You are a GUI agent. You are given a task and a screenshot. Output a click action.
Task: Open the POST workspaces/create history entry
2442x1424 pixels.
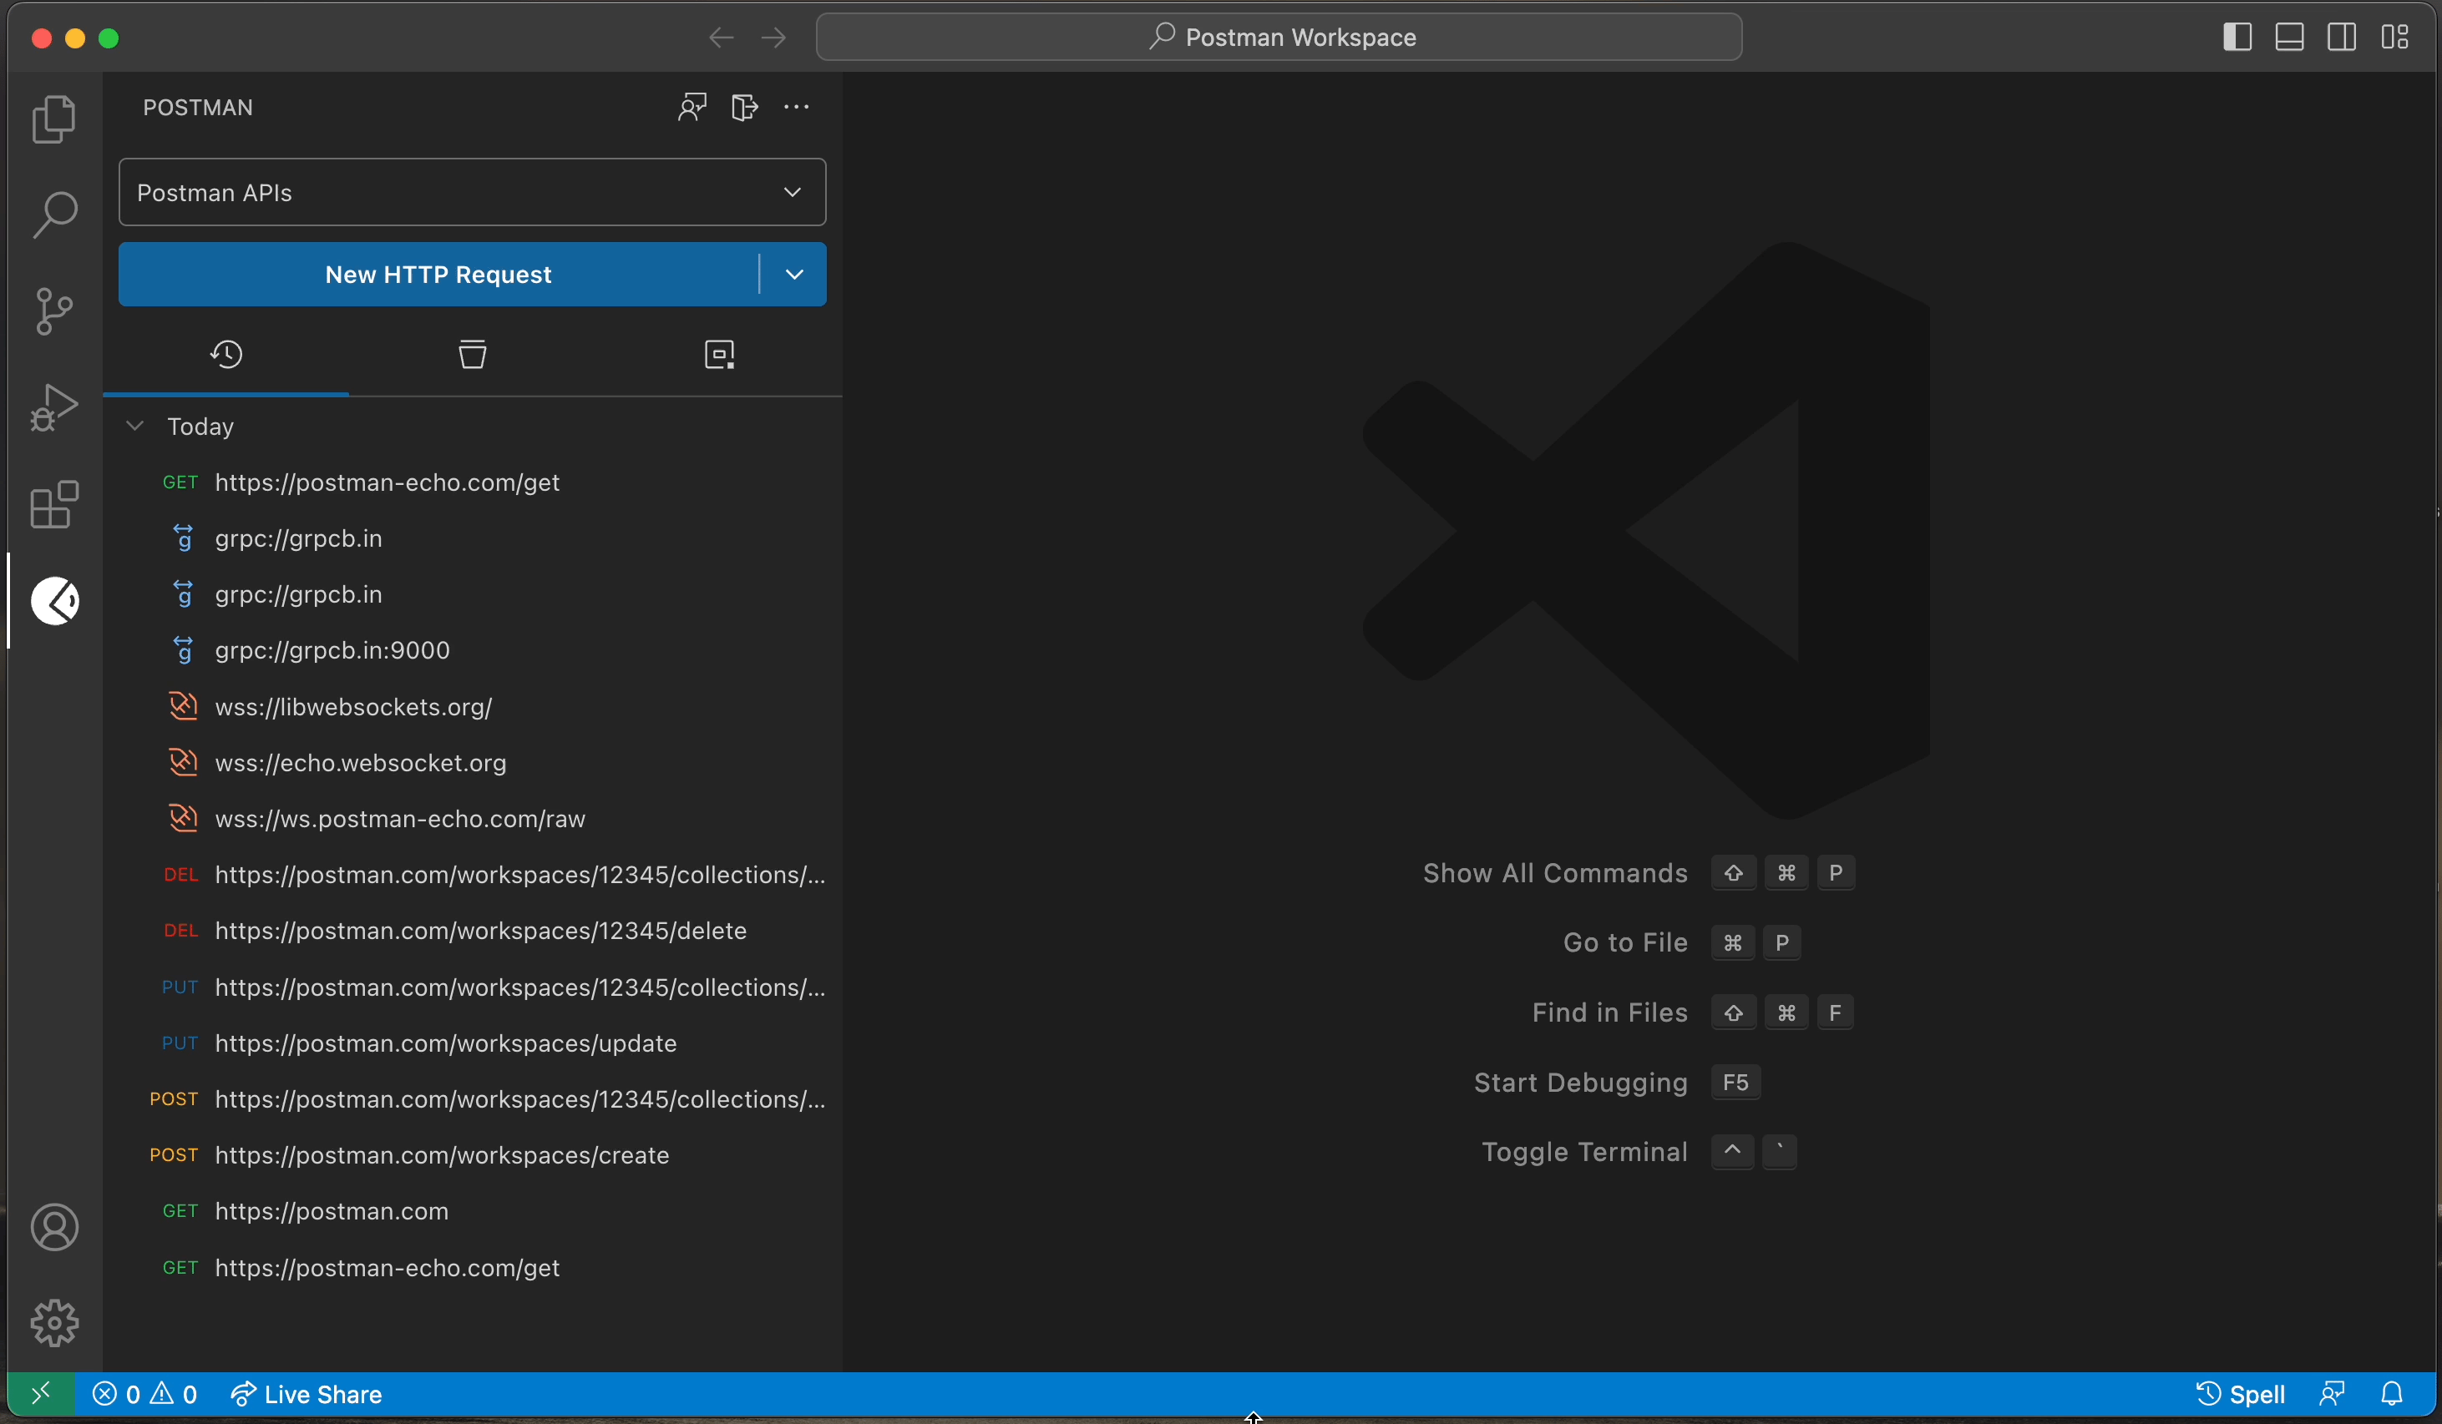[472, 1156]
